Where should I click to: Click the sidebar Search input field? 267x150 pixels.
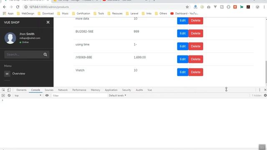tap(23, 55)
